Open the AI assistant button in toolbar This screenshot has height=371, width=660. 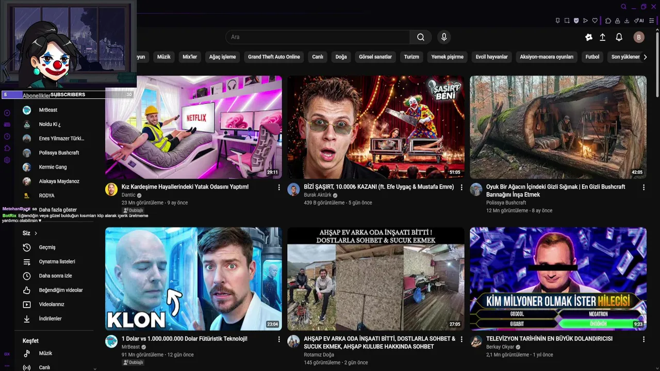[639, 21]
